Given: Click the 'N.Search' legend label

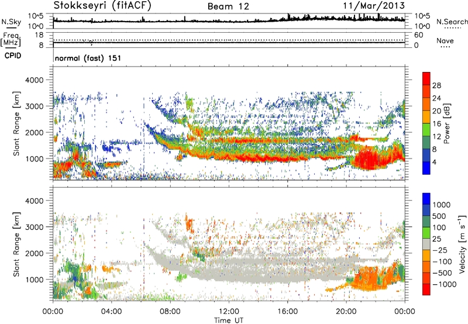Looking at the screenshot, I should point(452,22).
